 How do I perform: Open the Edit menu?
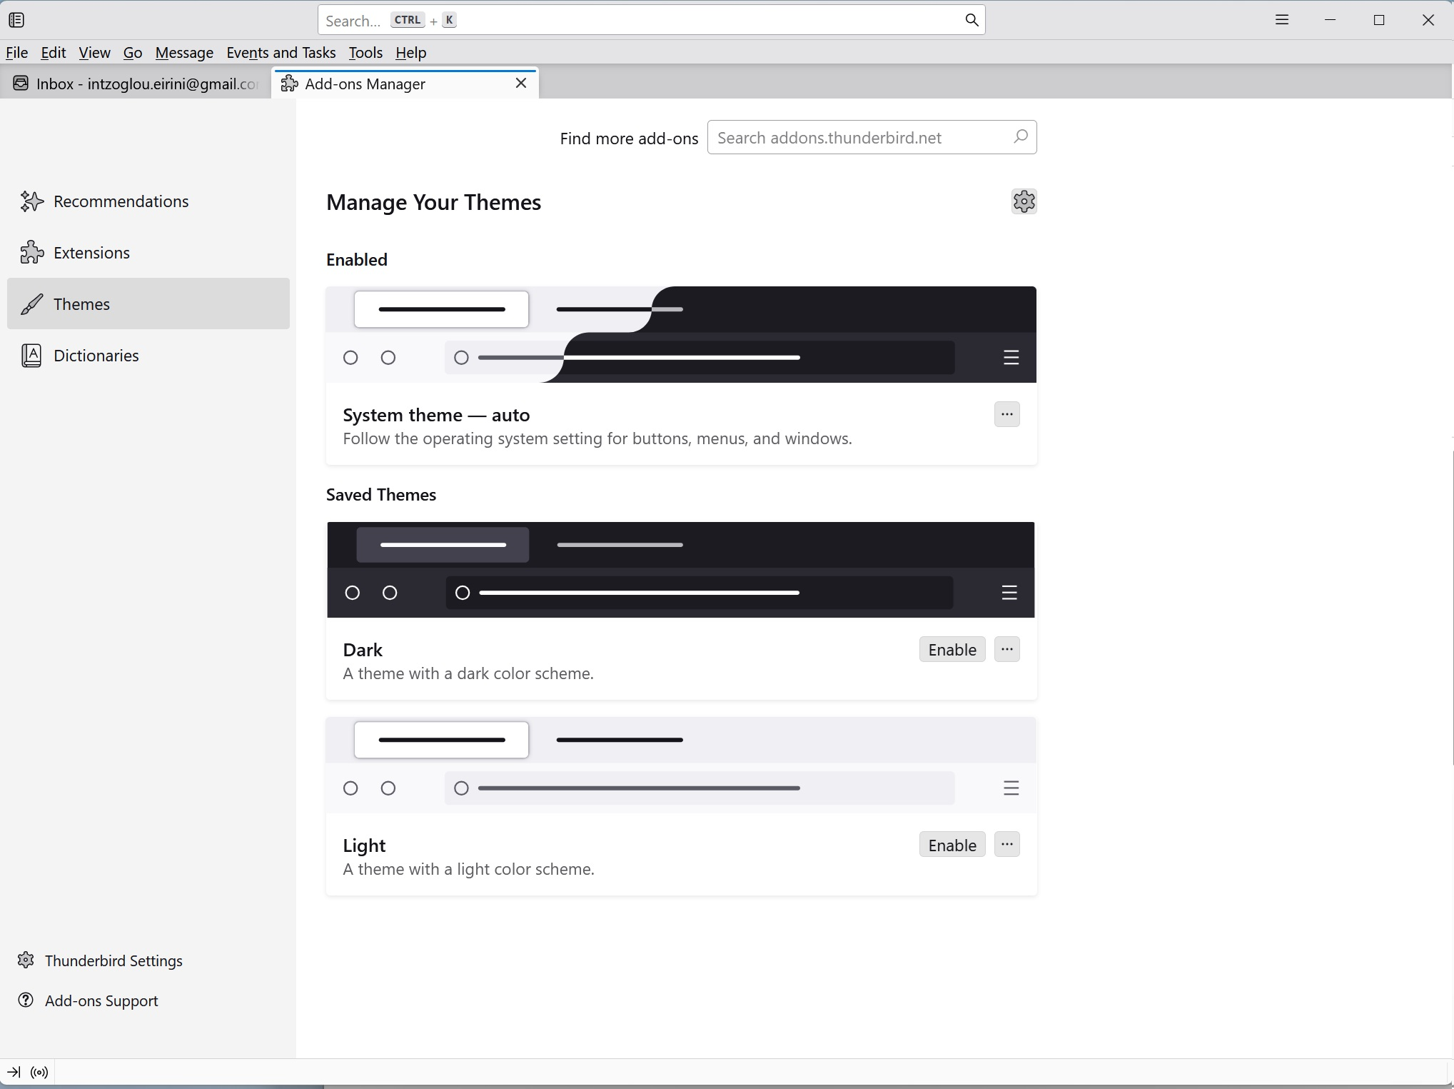coord(54,52)
